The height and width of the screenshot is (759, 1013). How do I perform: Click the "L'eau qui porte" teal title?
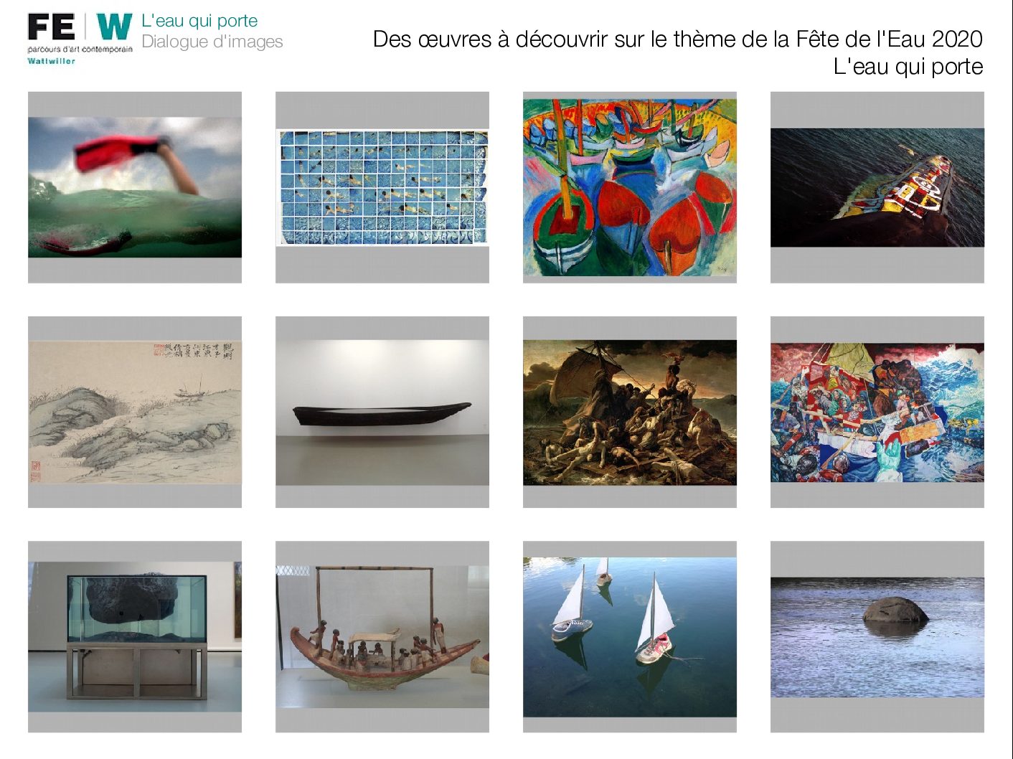pyautogui.click(x=199, y=21)
